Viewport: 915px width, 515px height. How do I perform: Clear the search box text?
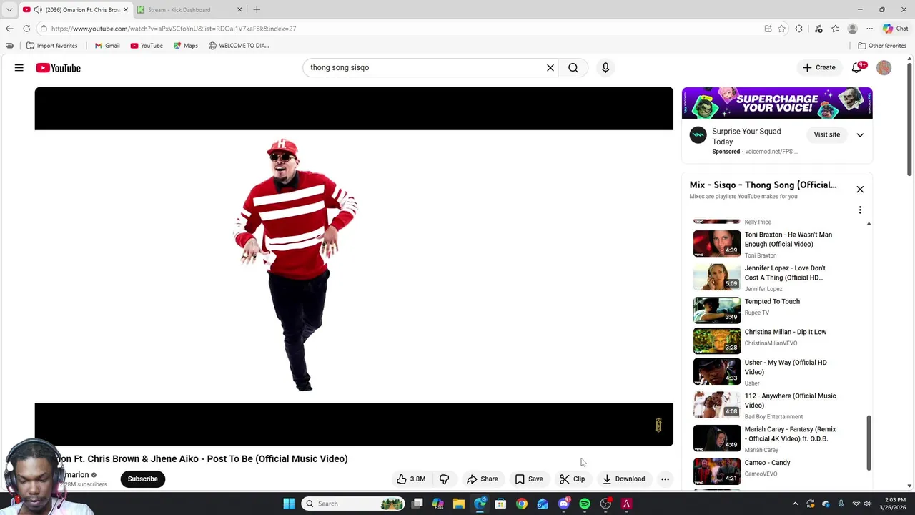550,68
